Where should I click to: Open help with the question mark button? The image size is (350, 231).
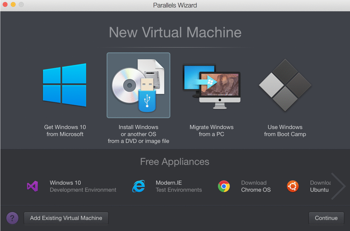[12, 218]
